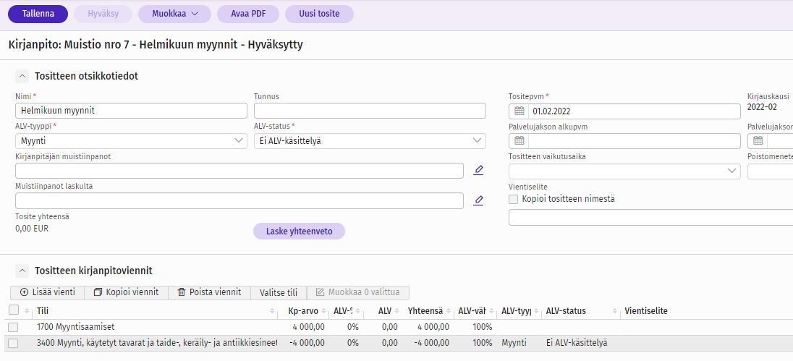Open the Tositteen vaikutusaika dropdown
Screen dimensions: 793x361
pos(624,171)
